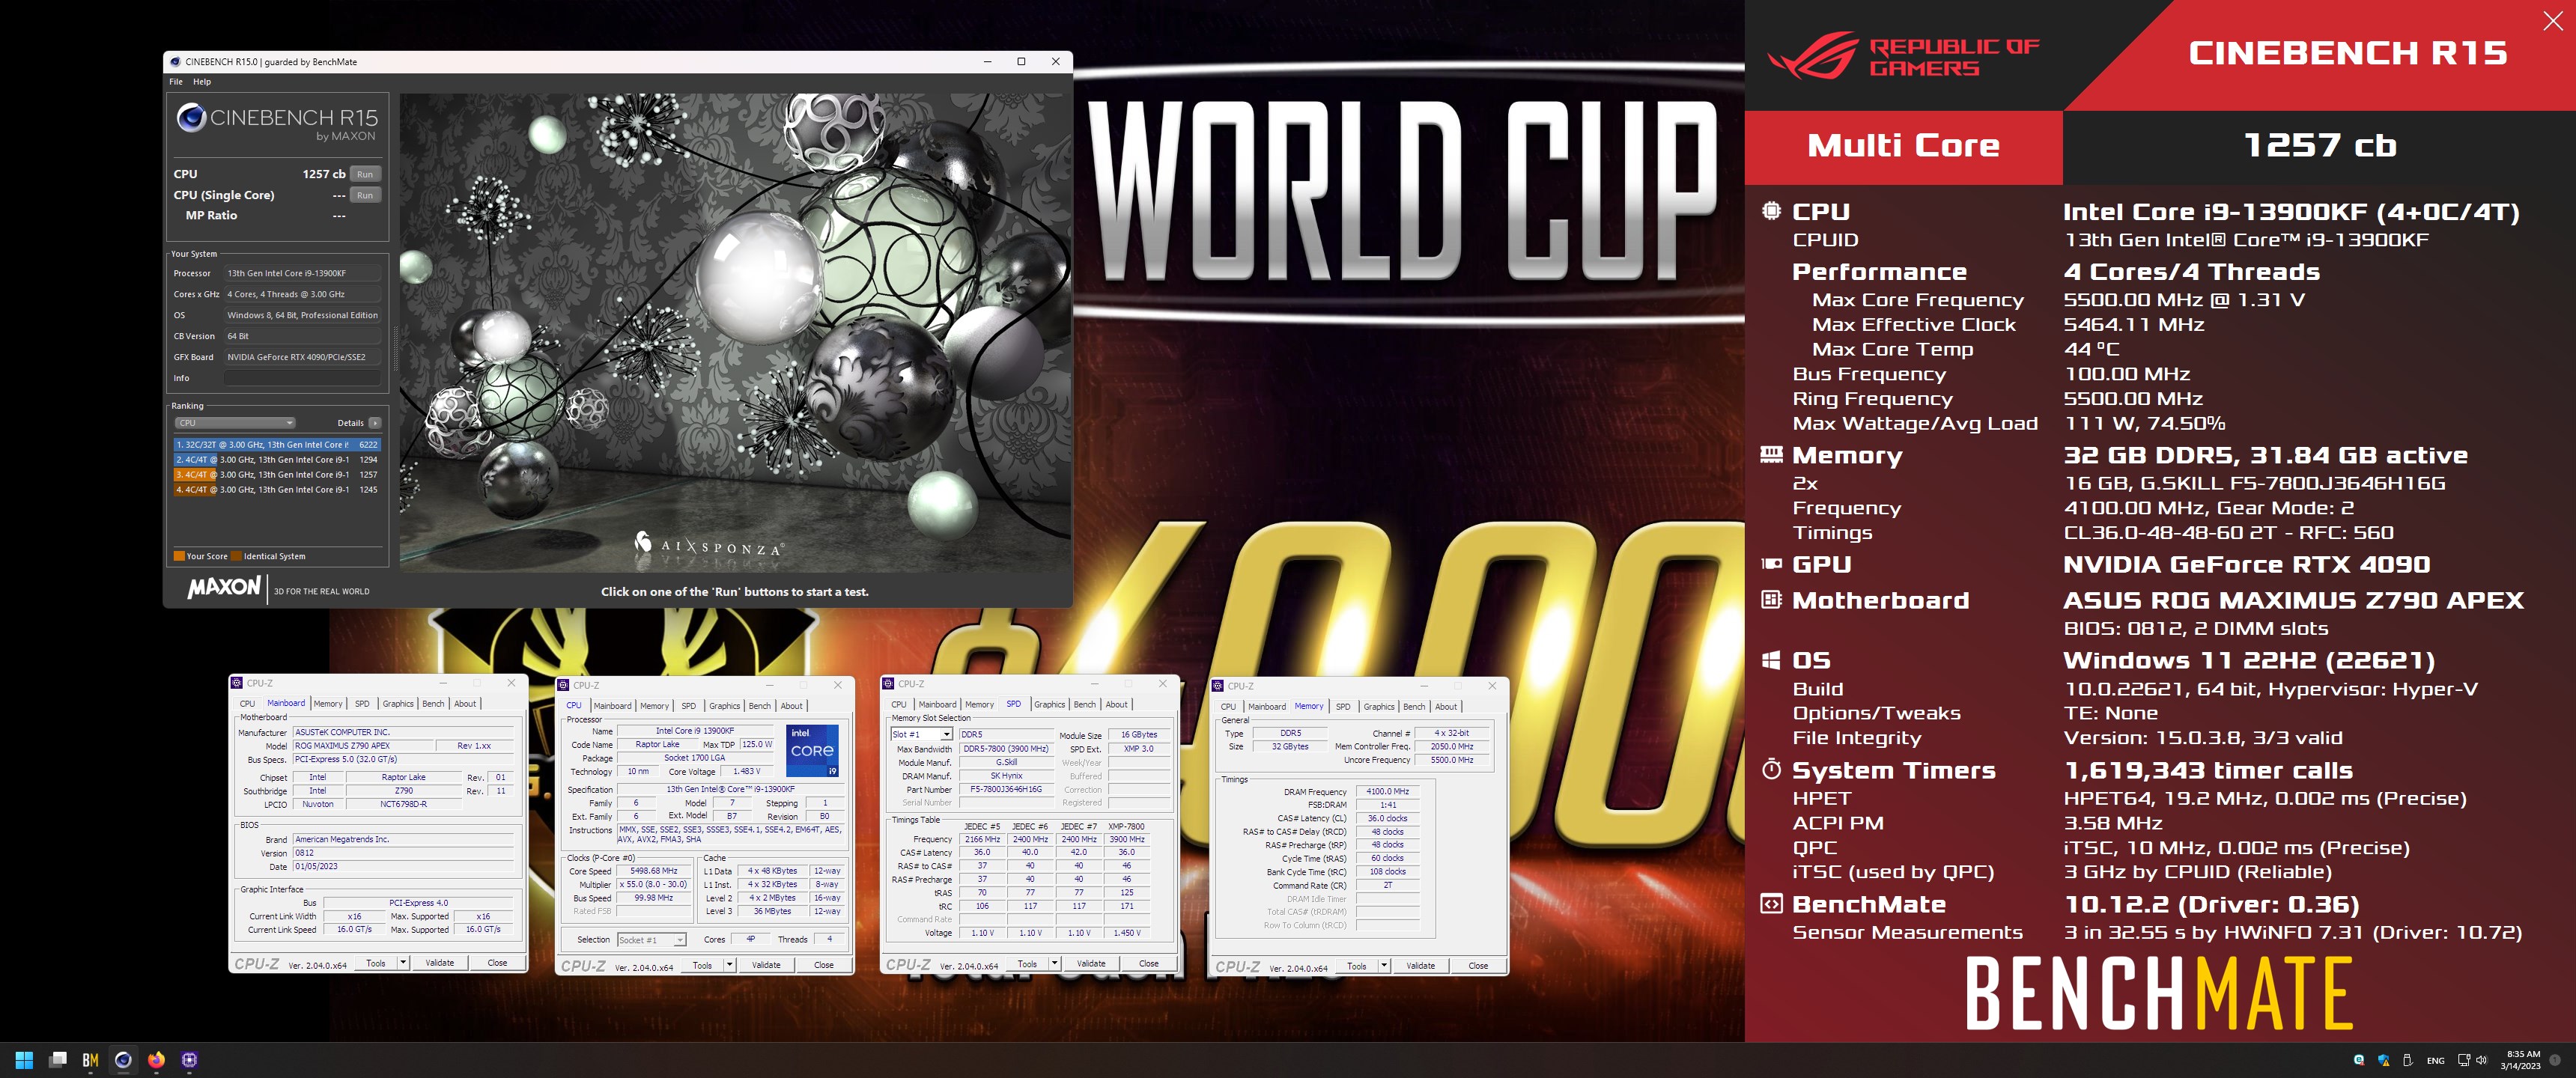This screenshot has width=2576, height=1078.
Task: Launch Firefox from the taskbar
Action: point(157,1060)
